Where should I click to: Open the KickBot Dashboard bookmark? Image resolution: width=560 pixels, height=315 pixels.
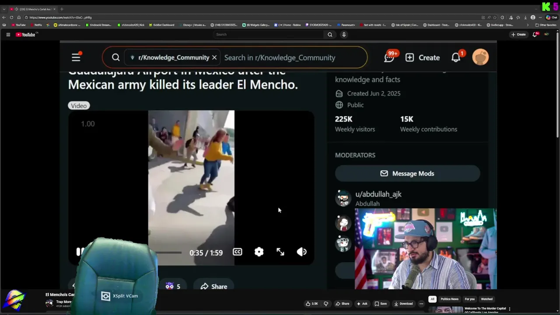(162, 25)
